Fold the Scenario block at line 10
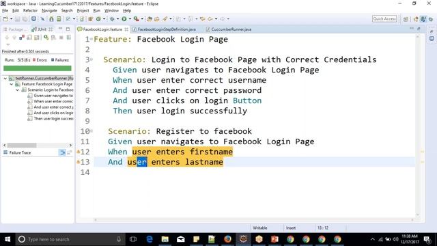This screenshot has width=437, height=246. [91, 131]
